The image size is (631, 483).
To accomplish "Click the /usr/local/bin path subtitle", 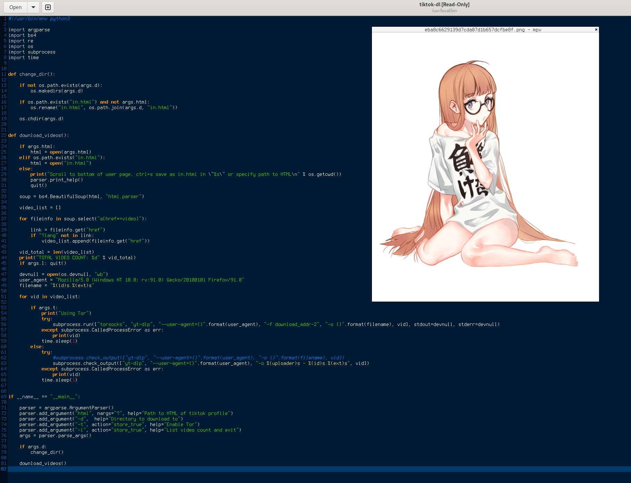I will click(444, 11).
